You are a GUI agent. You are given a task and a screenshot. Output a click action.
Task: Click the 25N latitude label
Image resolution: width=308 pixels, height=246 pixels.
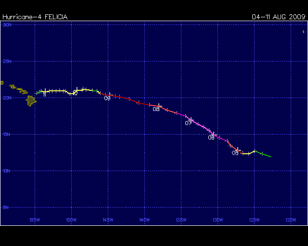[x=7, y=61]
